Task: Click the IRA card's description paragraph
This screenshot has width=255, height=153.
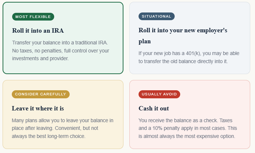Action: [61, 50]
